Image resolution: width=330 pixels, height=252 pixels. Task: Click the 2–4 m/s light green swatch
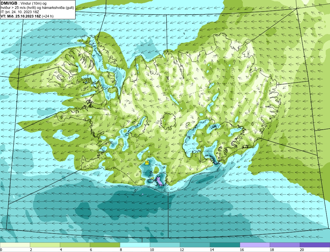click(x=45, y=245)
